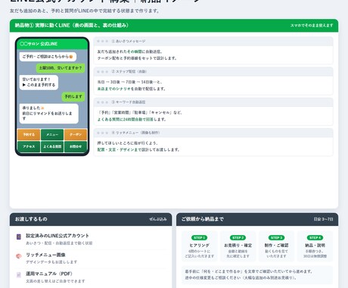Tap the orange クーポン rich menu tile

(x=76, y=135)
